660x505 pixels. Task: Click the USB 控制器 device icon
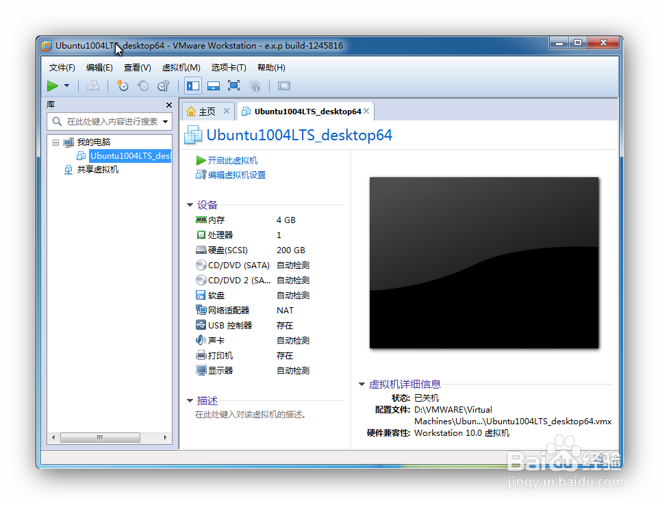pyautogui.click(x=201, y=325)
